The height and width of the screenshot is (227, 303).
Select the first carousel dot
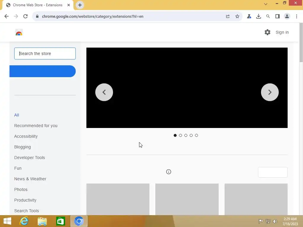tap(175, 135)
